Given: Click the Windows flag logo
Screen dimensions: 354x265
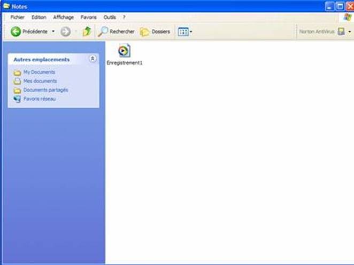Looking at the screenshot, I should (x=348, y=18).
